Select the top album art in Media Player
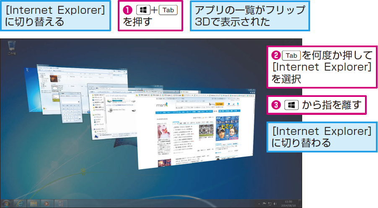This screenshot has height=208, width=378. tap(54, 79)
